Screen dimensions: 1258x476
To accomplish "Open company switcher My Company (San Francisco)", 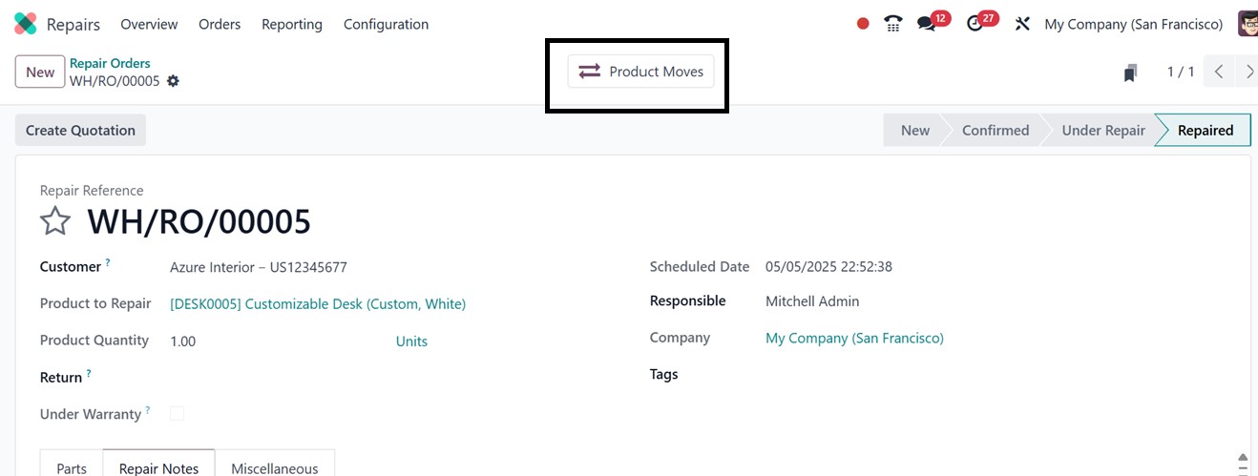I will (1133, 24).
